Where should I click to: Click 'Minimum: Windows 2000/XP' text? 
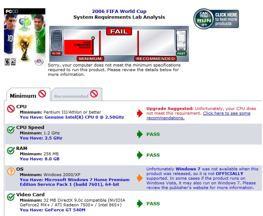pos(50,175)
